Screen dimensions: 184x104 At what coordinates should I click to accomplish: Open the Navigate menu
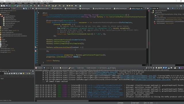(20, 3)
